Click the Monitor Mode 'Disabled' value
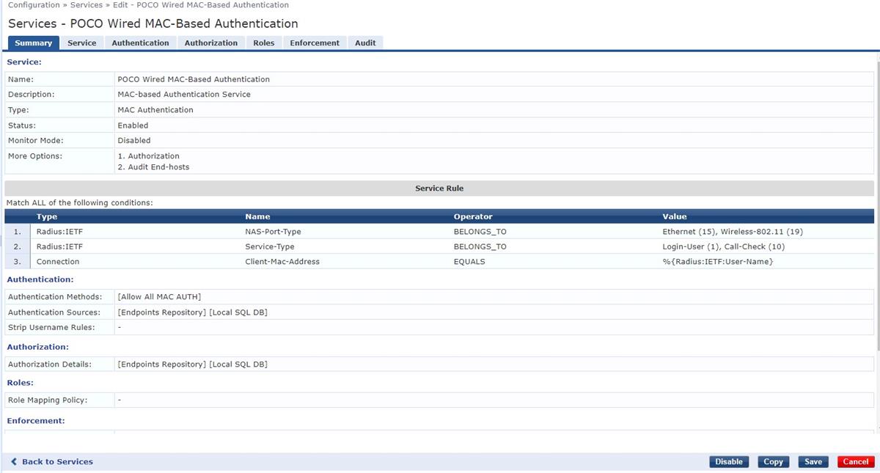The height and width of the screenshot is (473, 880). tap(134, 141)
